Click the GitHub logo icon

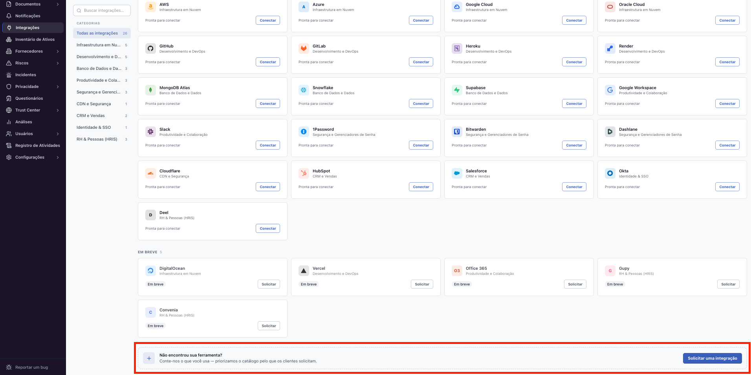(x=150, y=49)
